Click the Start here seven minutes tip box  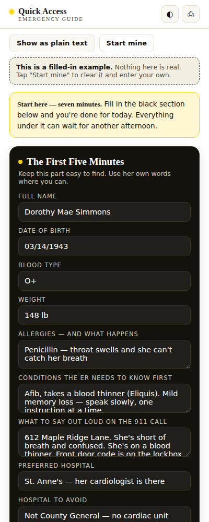[x=104, y=115]
